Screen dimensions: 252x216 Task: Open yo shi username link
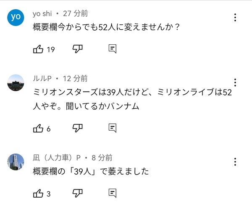(x=42, y=13)
